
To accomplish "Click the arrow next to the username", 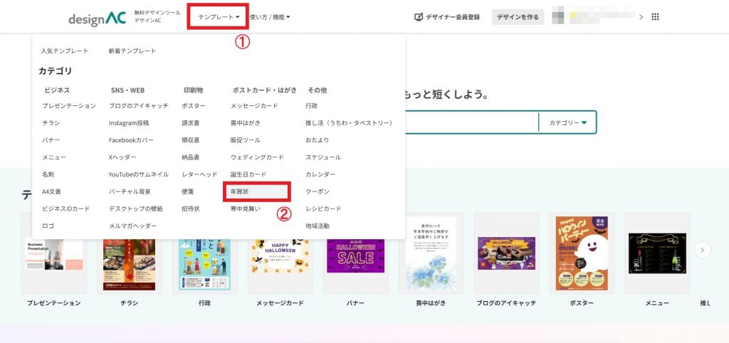I will [641, 17].
